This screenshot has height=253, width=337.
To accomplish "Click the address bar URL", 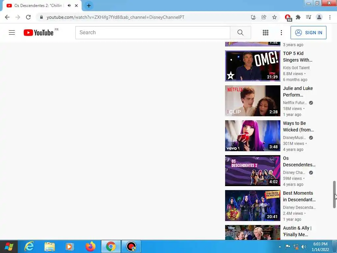I will [116, 17].
